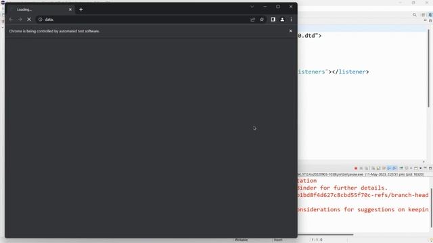This screenshot has width=433, height=243.
Task: Click the Eclipse editor vertical scrollbar
Action: pyautogui.click(x=428, y=67)
